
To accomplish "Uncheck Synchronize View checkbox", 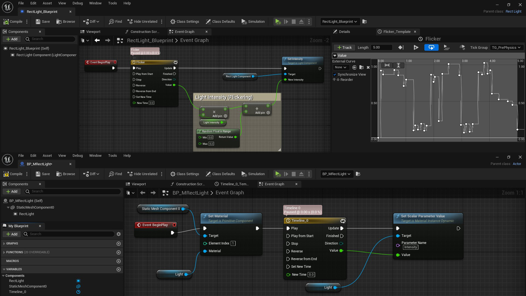I will (335, 75).
